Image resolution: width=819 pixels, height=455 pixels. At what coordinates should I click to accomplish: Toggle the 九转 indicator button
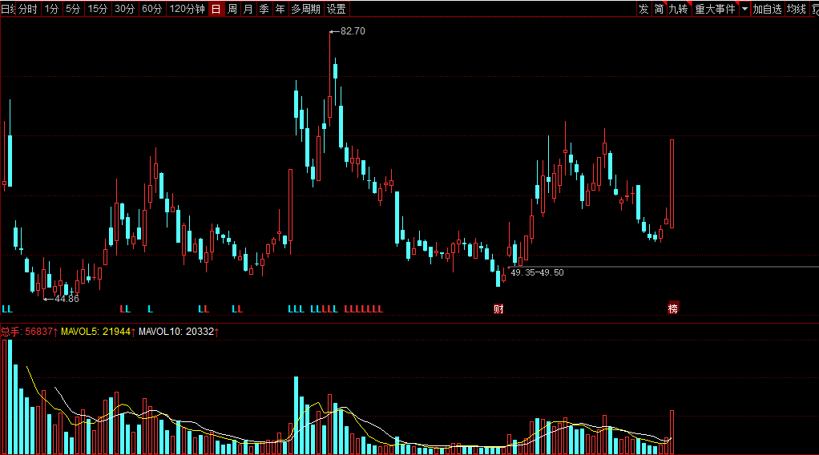pos(679,9)
